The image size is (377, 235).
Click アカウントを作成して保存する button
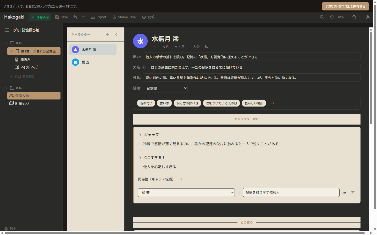pyautogui.click(x=345, y=6)
